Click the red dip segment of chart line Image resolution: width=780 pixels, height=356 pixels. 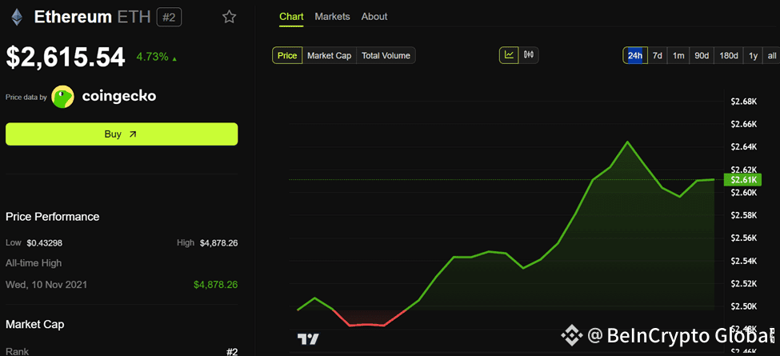pyautogui.click(x=366, y=325)
